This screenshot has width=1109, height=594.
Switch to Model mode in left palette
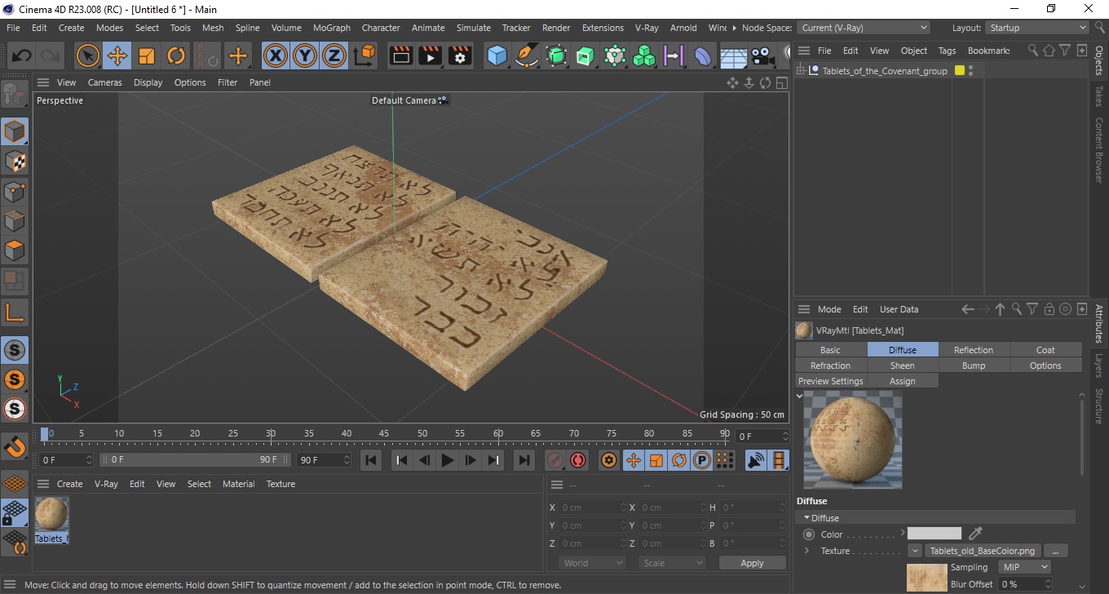15,131
